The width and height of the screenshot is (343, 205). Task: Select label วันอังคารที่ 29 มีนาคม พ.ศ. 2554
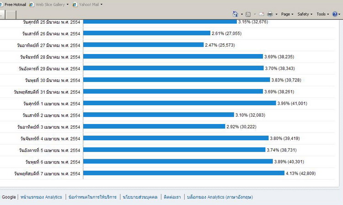(x=49, y=69)
